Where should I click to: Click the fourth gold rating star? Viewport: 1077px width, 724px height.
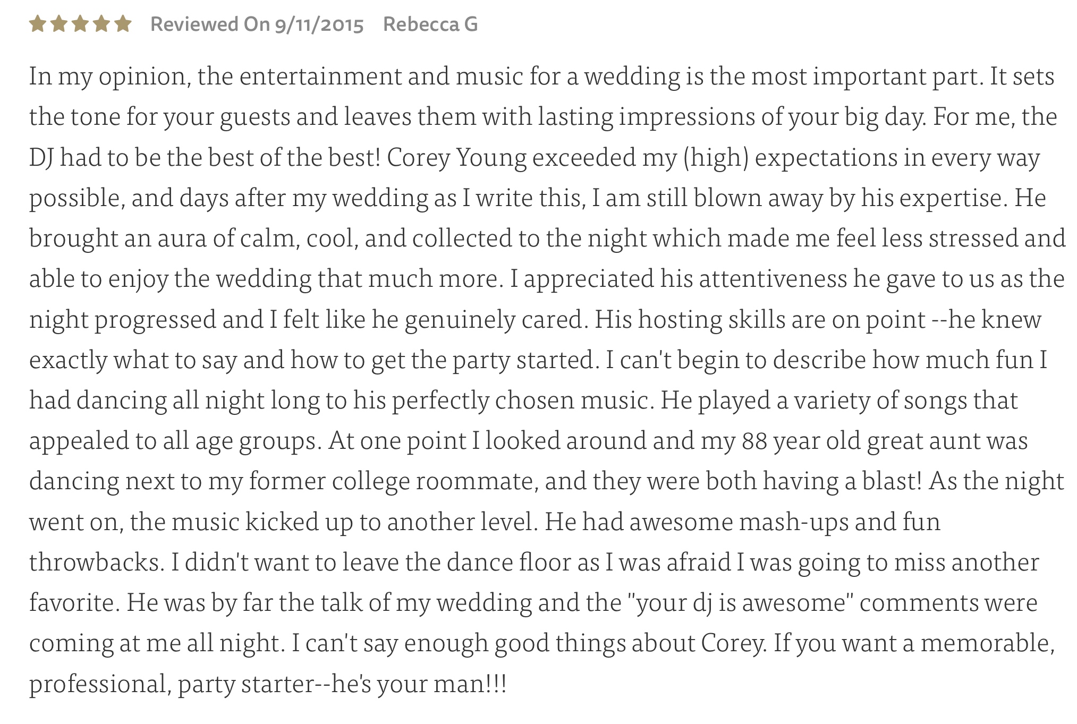(x=101, y=24)
